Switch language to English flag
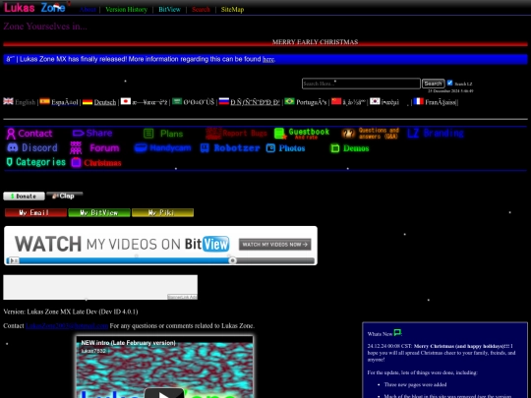The height and width of the screenshot is (398, 531). [9, 101]
